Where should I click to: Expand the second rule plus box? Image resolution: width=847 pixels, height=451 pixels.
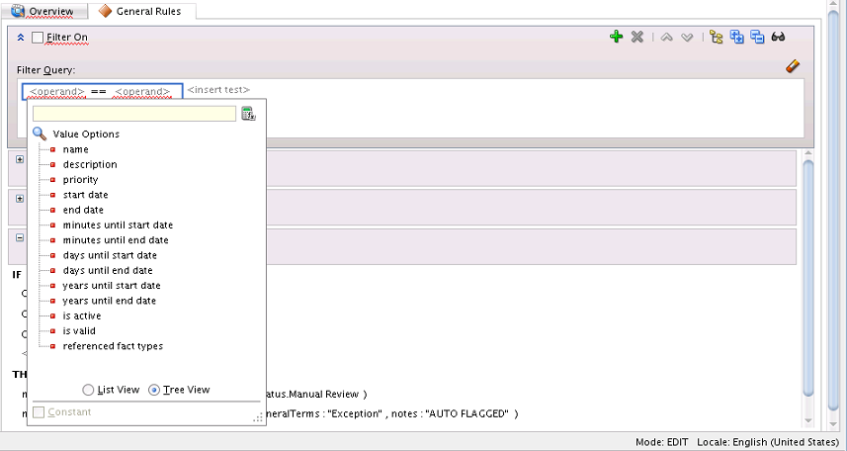tap(20, 199)
